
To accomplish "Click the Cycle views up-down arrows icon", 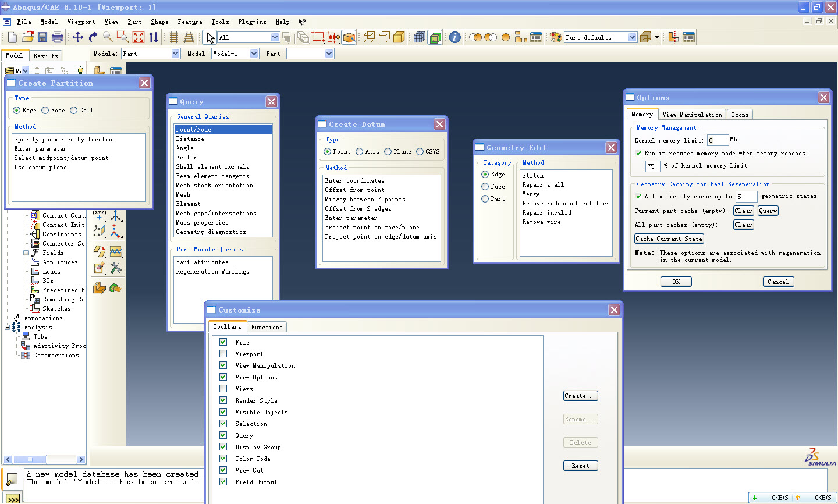I will pyautogui.click(x=154, y=37).
